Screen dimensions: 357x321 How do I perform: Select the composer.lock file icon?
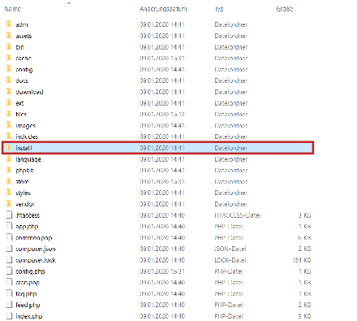click(10, 260)
